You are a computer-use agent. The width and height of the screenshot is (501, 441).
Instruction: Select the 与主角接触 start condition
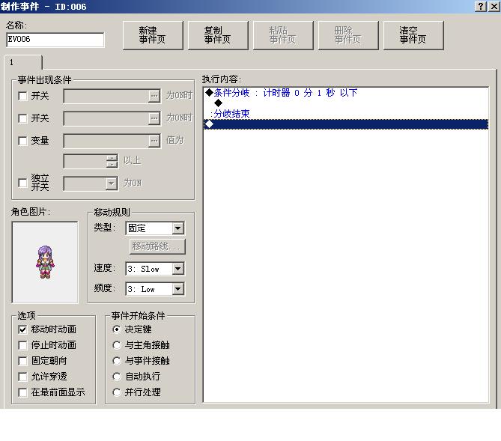pyautogui.click(x=117, y=345)
